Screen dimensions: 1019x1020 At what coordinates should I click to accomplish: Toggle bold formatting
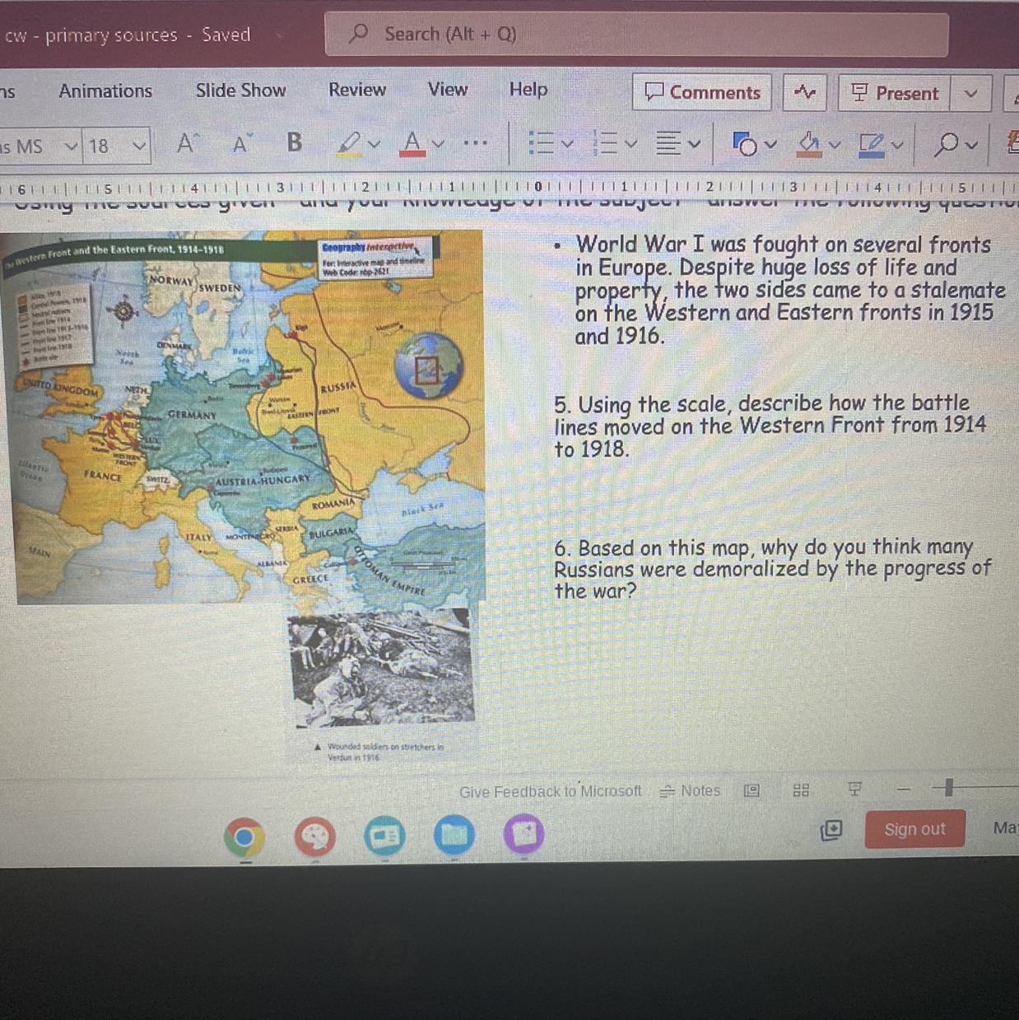(294, 143)
